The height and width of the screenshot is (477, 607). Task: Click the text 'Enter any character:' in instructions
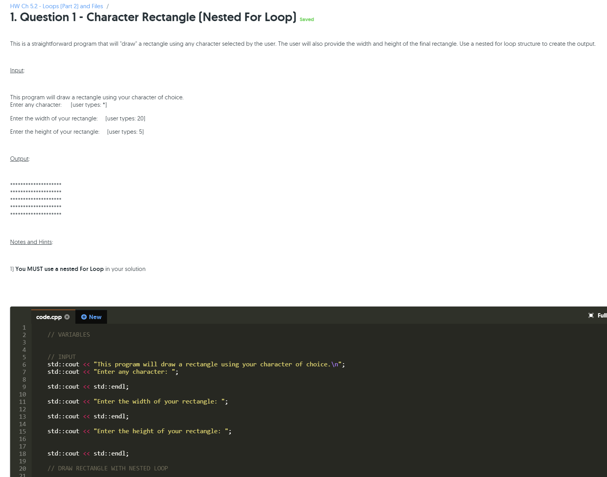(36, 105)
